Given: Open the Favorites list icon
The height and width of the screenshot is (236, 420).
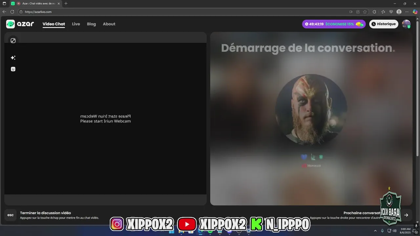Looking at the screenshot, I should pyautogui.click(x=383, y=12).
